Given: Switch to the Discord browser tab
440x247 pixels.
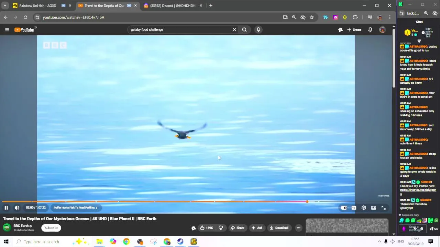Looking at the screenshot, I should point(173,5).
